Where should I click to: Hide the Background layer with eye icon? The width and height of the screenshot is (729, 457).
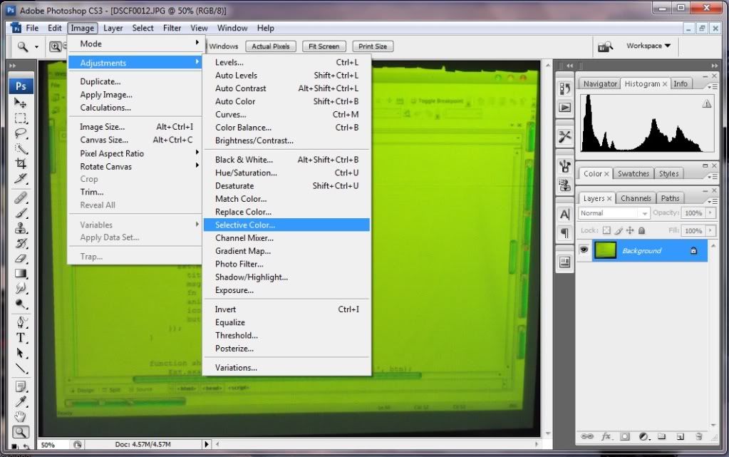[x=584, y=250]
